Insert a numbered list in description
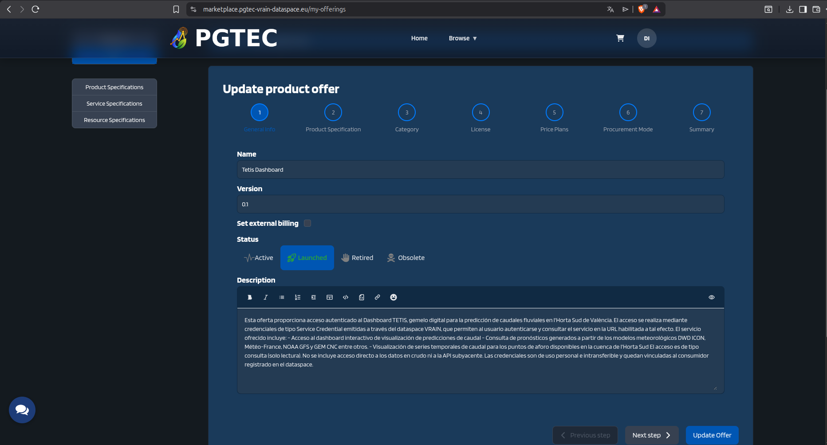The height and width of the screenshot is (445, 827). [298, 297]
